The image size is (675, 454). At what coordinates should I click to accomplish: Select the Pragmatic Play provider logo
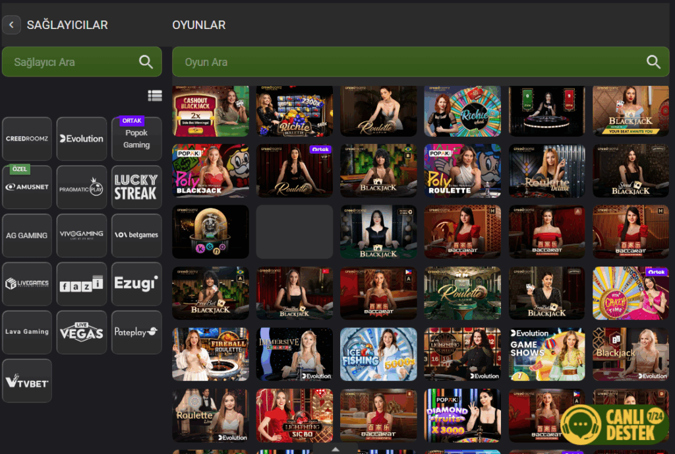point(81,187)
